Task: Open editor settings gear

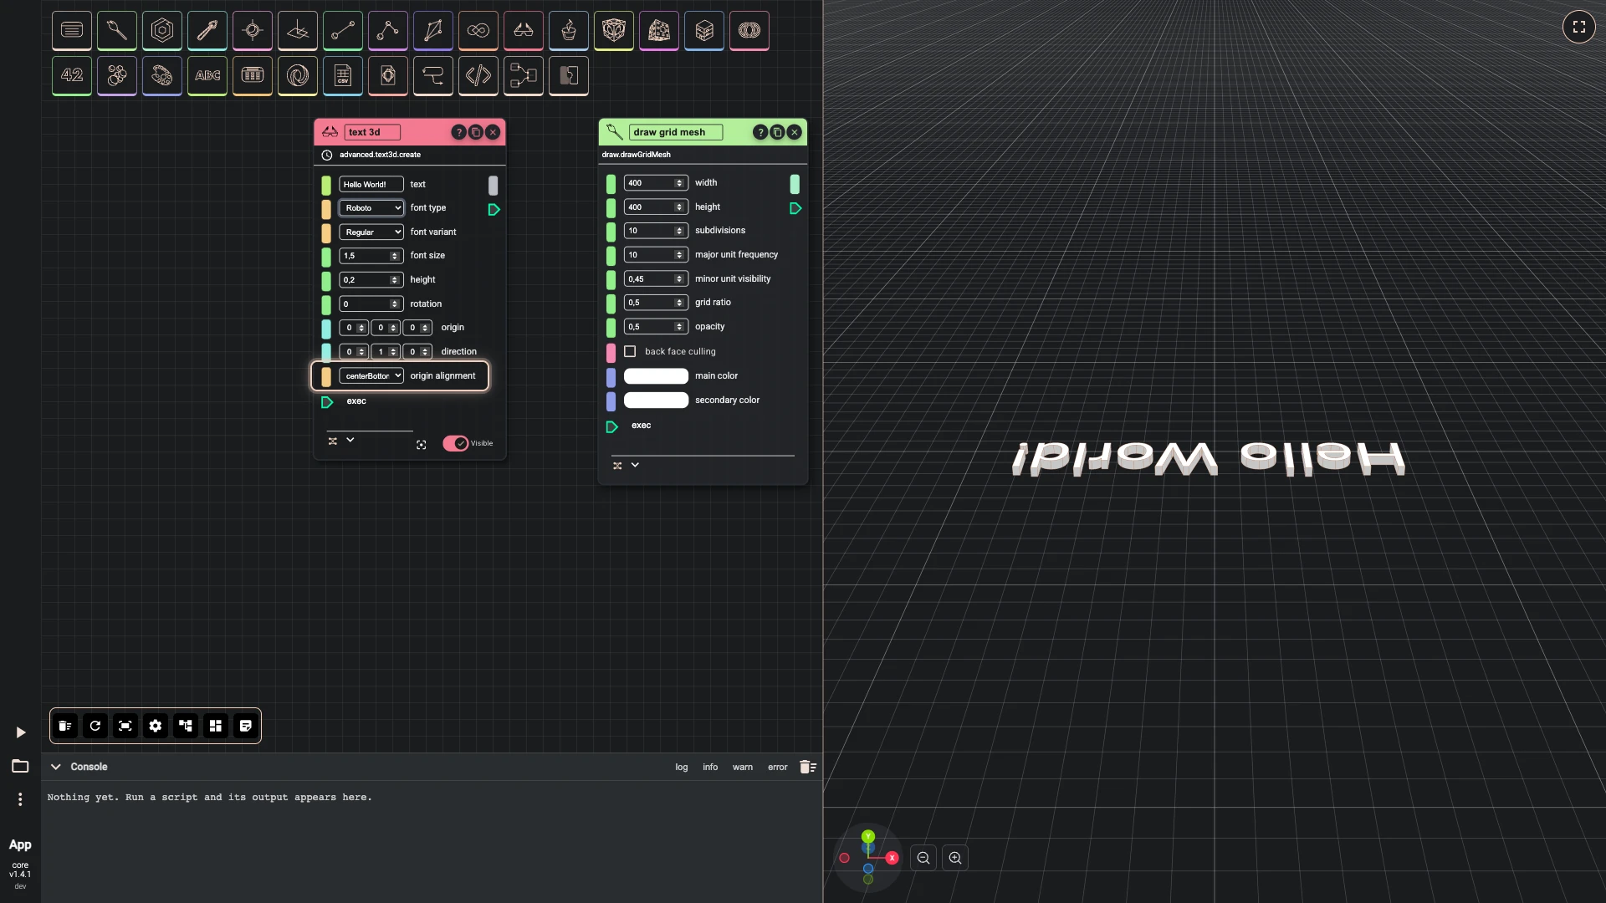Action: pos(156,726)
